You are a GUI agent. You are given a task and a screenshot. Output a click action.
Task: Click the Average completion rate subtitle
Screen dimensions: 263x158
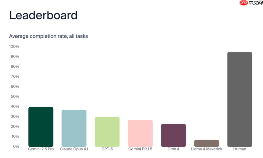click(x=48, y=36)
